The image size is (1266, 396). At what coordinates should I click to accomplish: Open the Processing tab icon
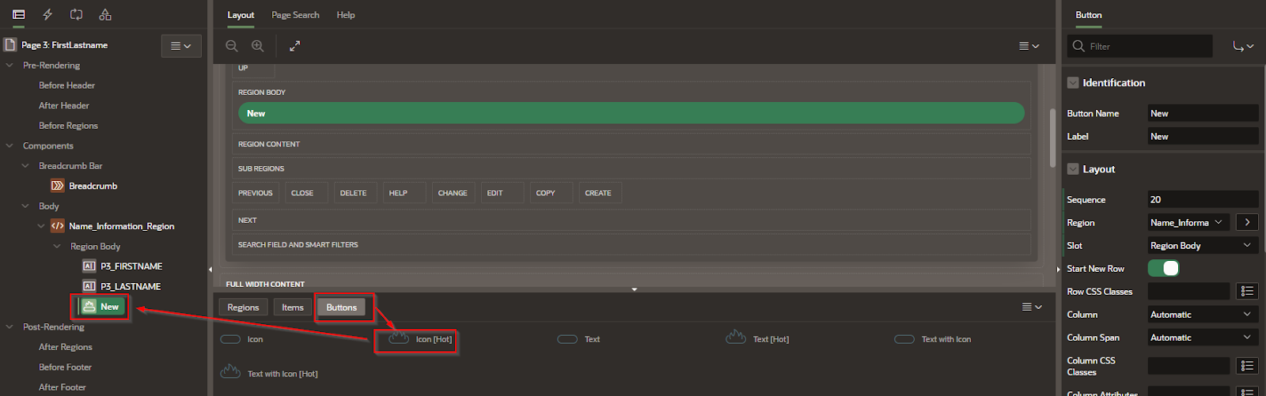pos(76,14)
